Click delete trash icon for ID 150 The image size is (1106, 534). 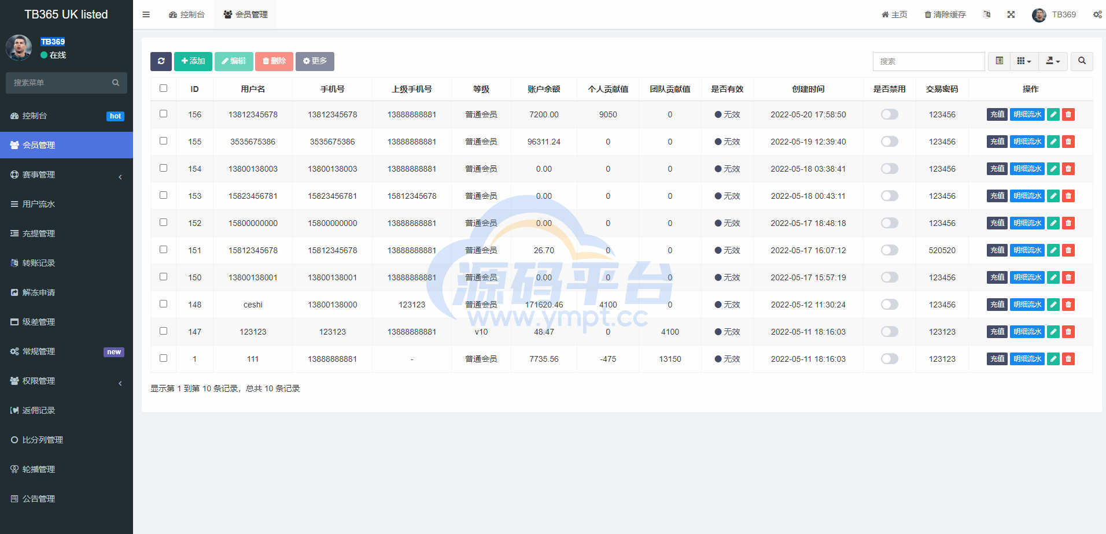1068,277
